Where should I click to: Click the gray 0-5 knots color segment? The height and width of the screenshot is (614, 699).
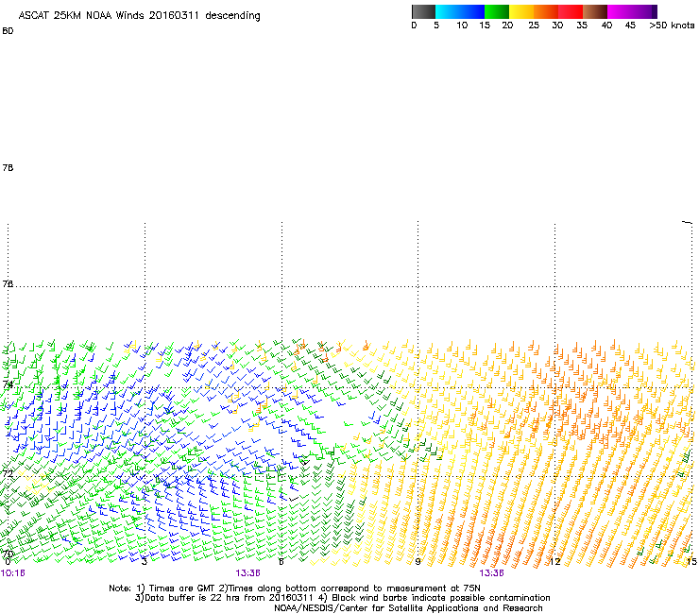(x=423, y=11)
